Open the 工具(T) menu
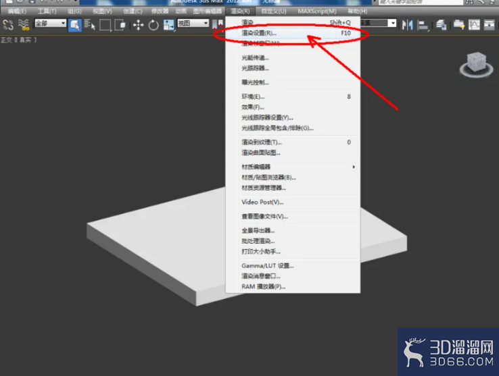 click(47, 11)
